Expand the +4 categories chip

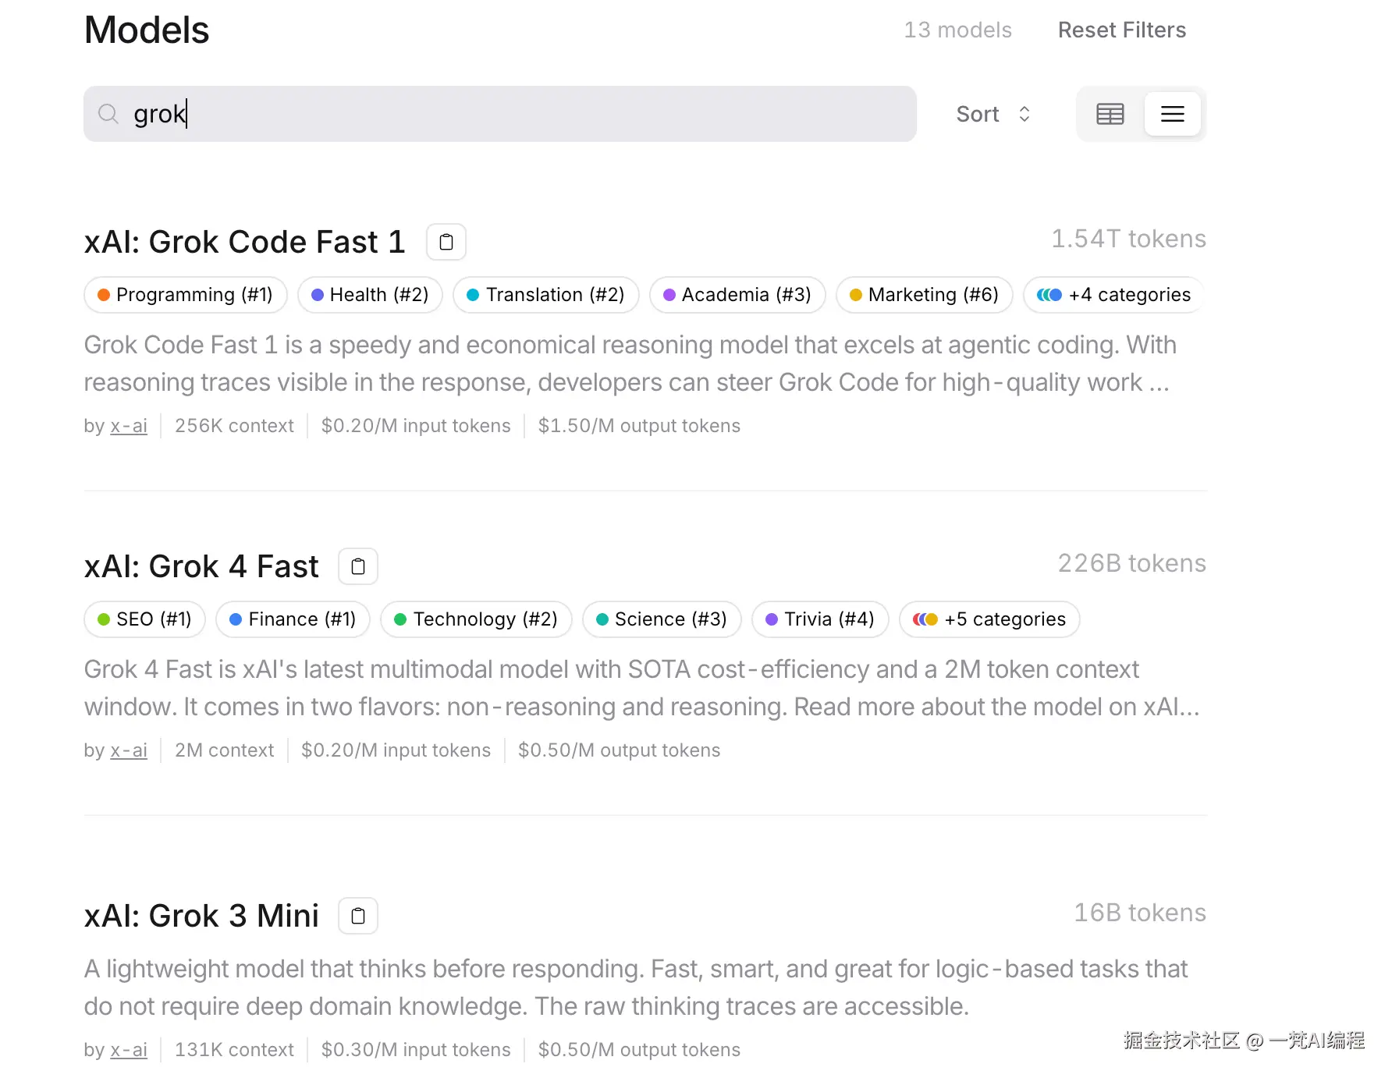click(x=1113, y=295)
